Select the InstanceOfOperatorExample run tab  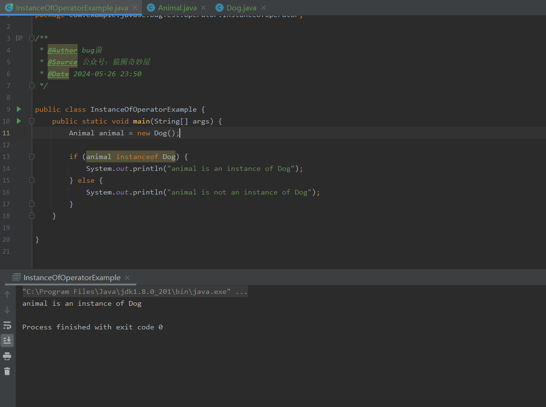(x=72, y=277)
